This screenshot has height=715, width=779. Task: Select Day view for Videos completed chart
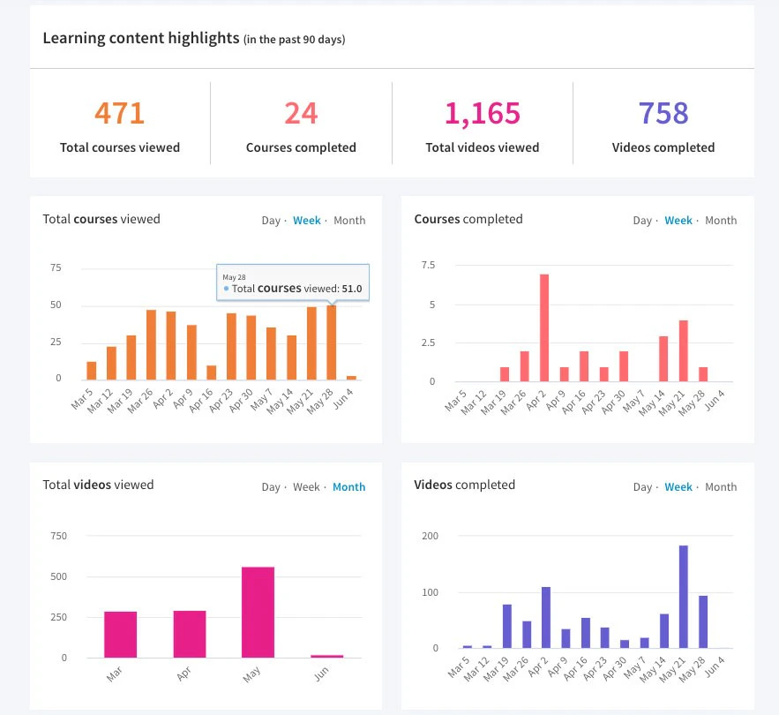coord(641,486)
